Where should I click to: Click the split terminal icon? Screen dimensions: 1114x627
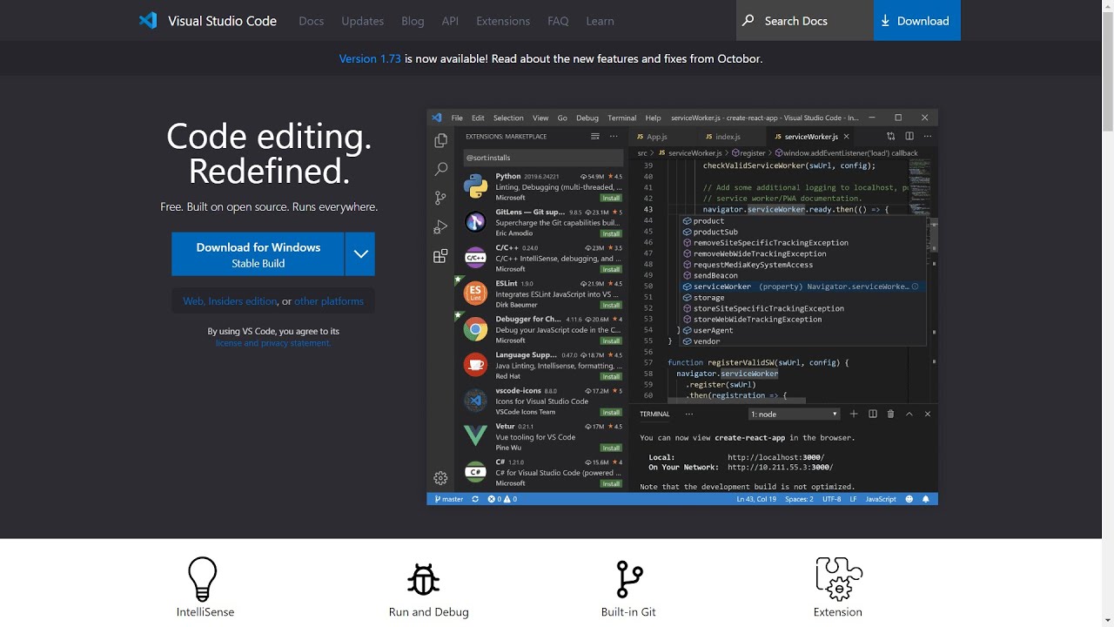click(x=872, y=415)
